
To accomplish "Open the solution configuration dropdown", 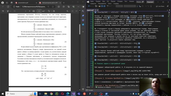I will 119,6.
